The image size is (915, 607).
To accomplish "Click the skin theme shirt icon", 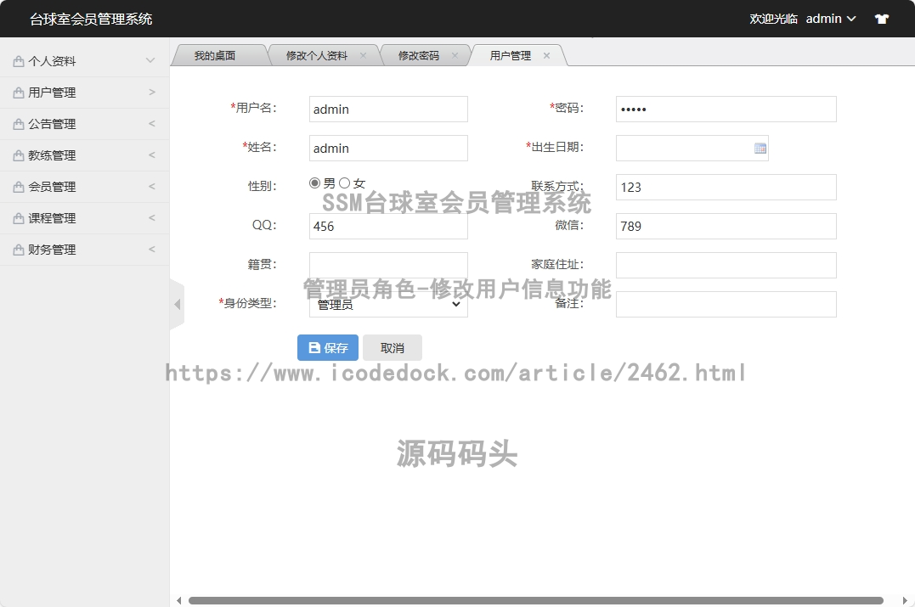I will (881, 19).
